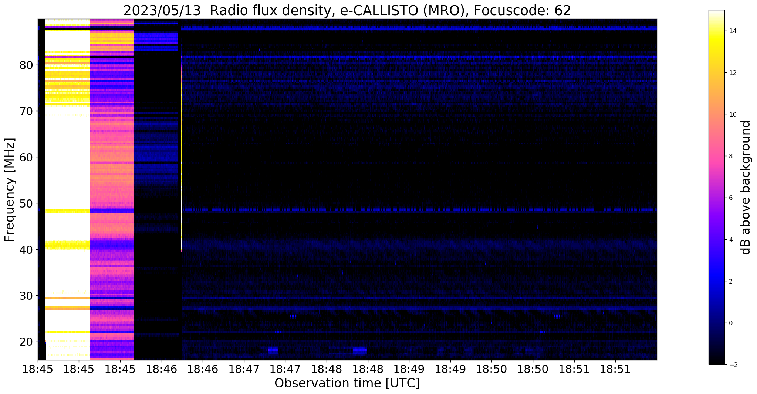Click the colorbar tick labeled 14
The image size is (757, 394).
(x=732, y=31)
